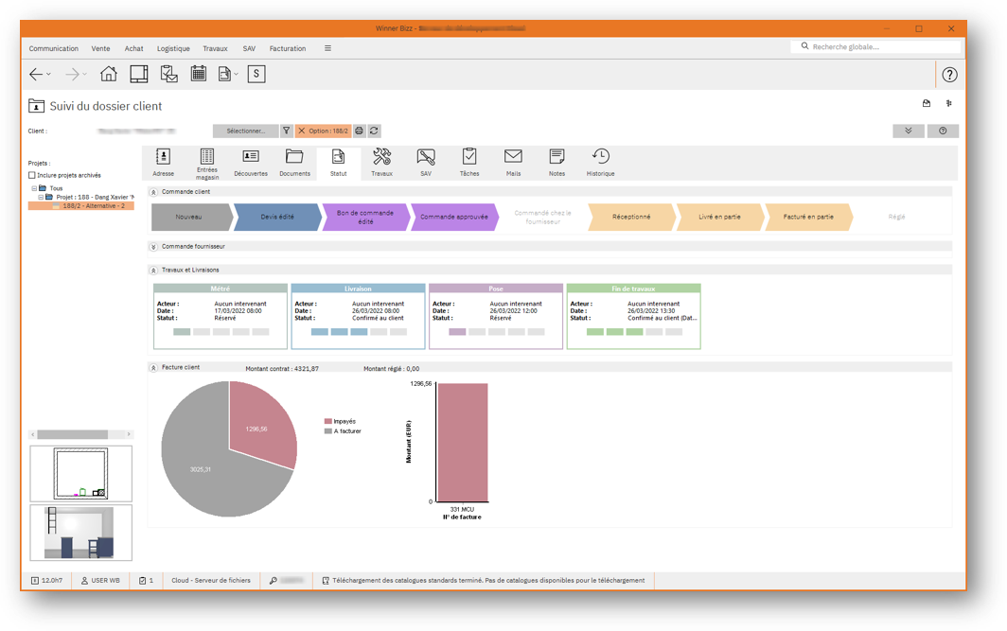Open the floor plan thumbnail at bottom left
The width and height of the screenshot is (1007, 631).
80,473
